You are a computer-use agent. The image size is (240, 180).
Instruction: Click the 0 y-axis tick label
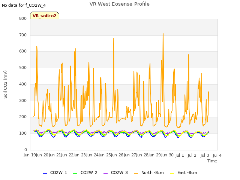point(25,150)
